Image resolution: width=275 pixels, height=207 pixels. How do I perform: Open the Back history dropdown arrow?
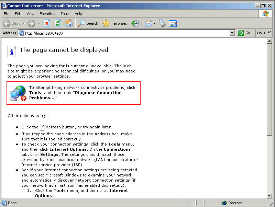tap(23, 23)
